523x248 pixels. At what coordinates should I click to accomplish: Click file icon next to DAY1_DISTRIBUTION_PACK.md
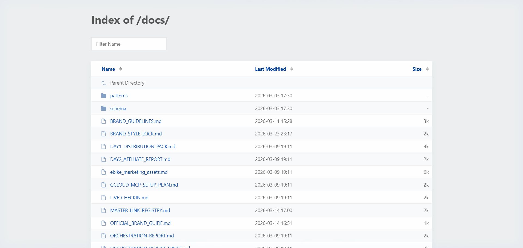[104, 147]
